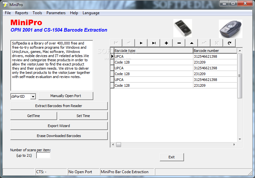Open the File menu
The width and height of the screenshot is (255, 178).
(x=8, y=13)
